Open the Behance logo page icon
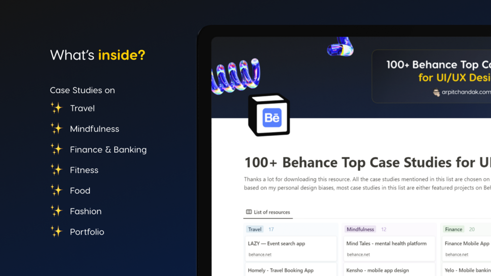Image resolution: width=491 pixels, height=276 pixels. tap(269, 115)
